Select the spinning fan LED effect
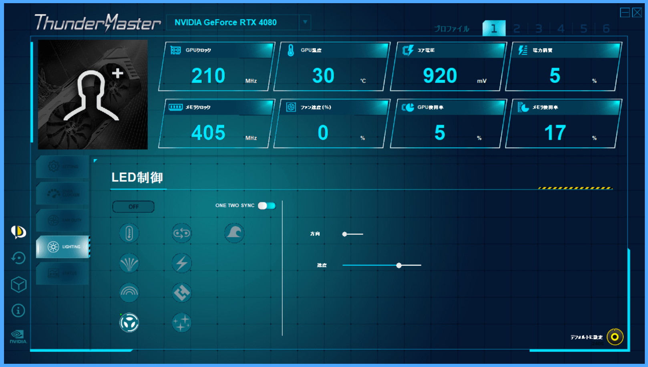The image size is (648, 367). coord(129,323)
